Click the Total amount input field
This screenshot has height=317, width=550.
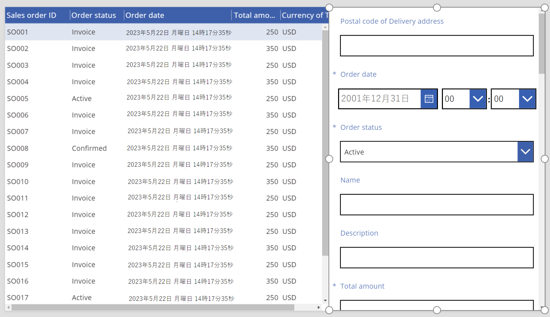[437, 305]
